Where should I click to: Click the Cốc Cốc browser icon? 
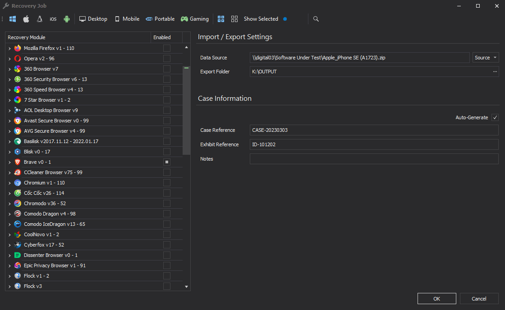pos(18,193)
